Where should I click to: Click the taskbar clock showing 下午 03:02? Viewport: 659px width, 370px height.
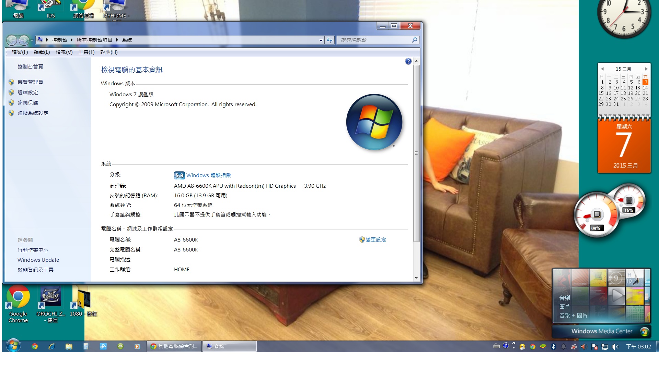pyautogui.click(x=638, y=347)
